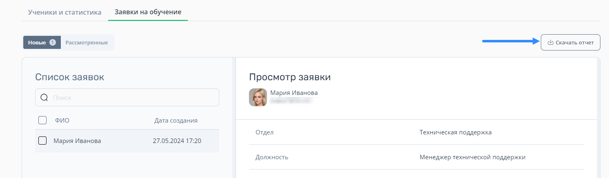Screen dimensions: 609x178
Task: Click the 27.05.2024 17:20 creation date
Action: pyautogui.click(x=177, y=141)
